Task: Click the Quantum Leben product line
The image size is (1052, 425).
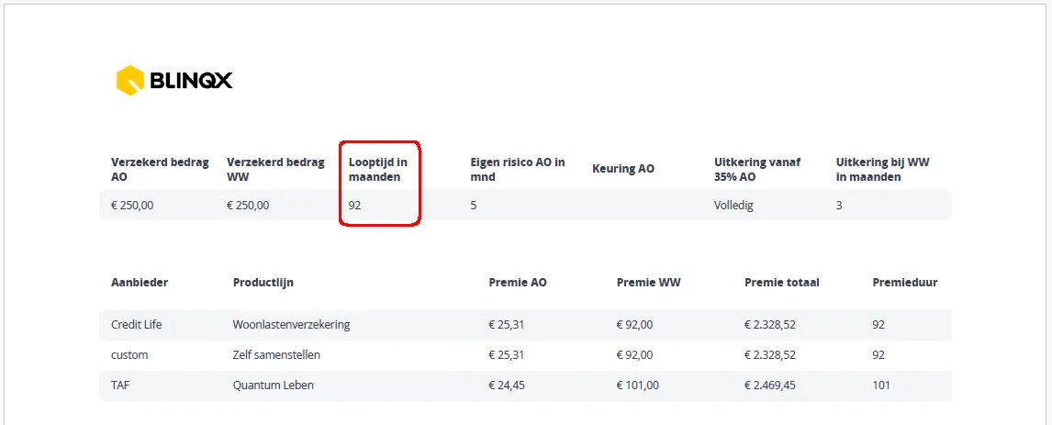Action: click(273, 386)
